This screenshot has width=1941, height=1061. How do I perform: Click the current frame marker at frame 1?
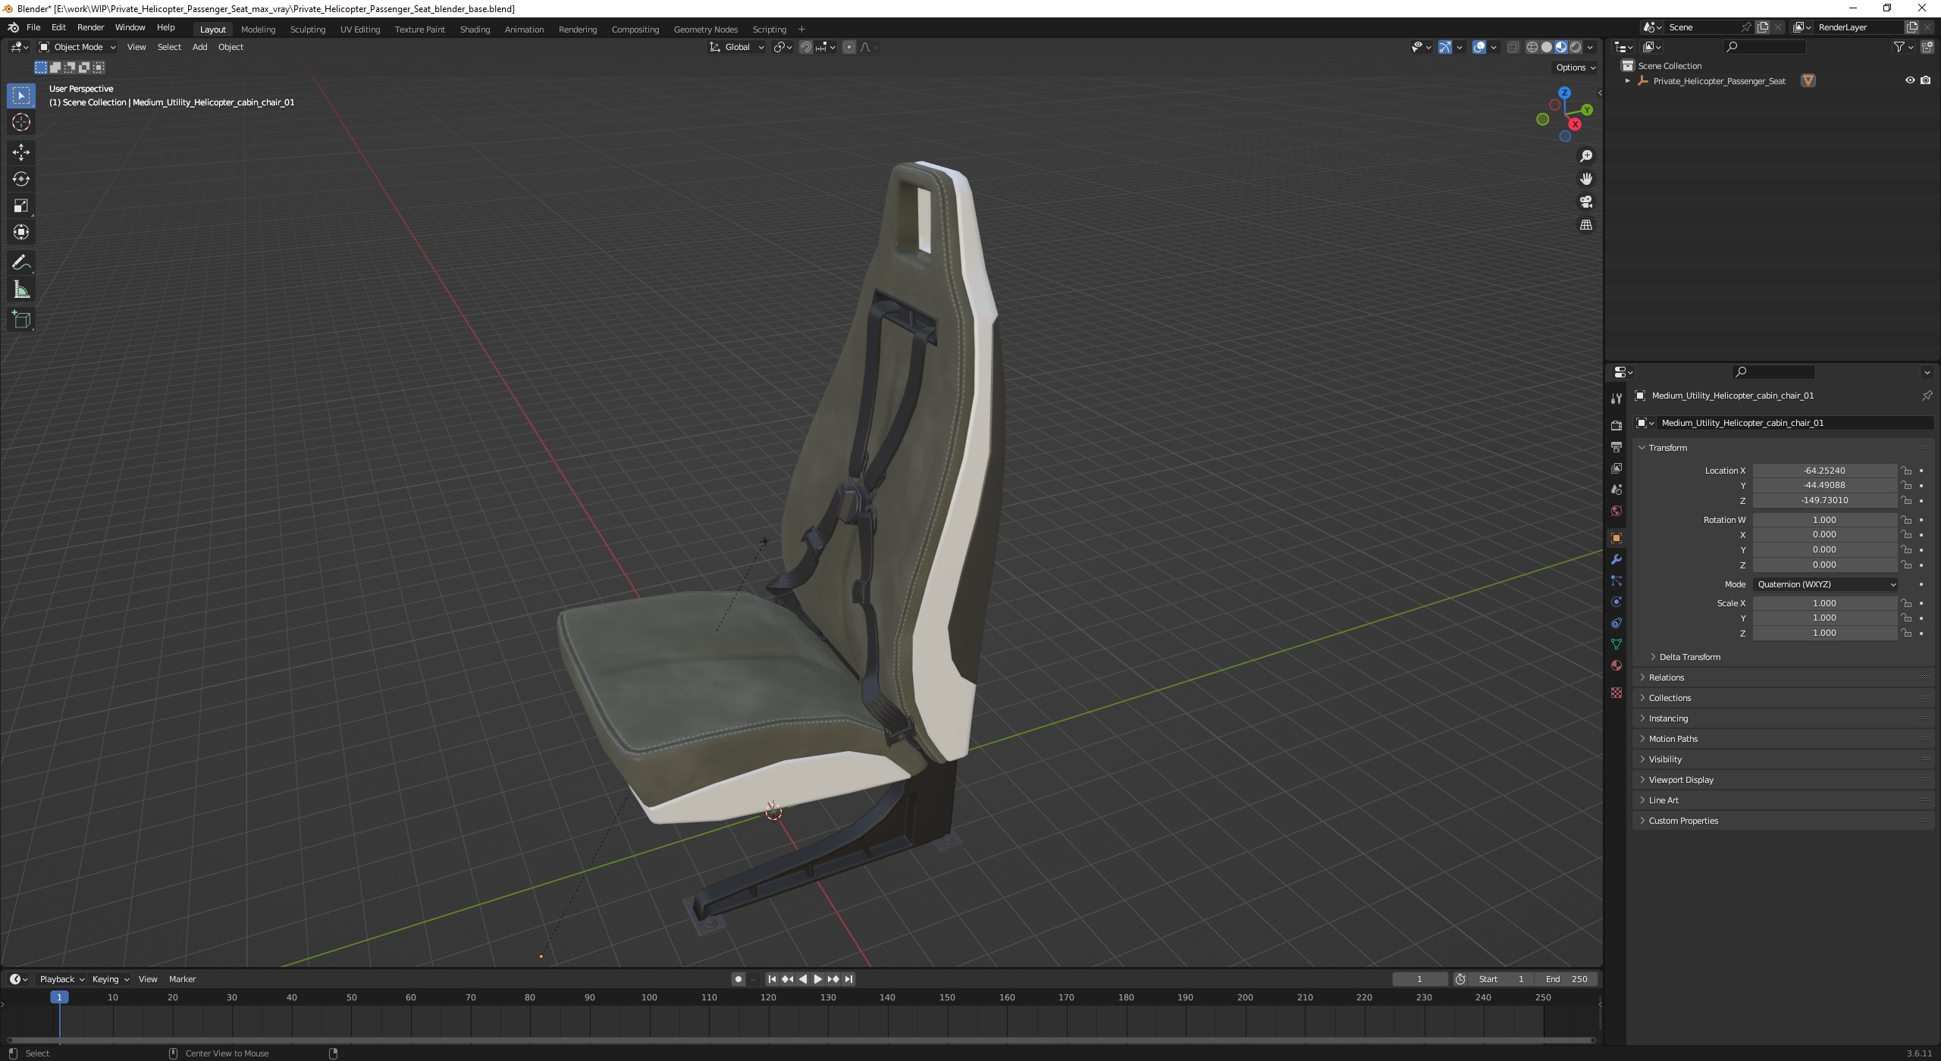pyautogui.click(x=59, y=997)
